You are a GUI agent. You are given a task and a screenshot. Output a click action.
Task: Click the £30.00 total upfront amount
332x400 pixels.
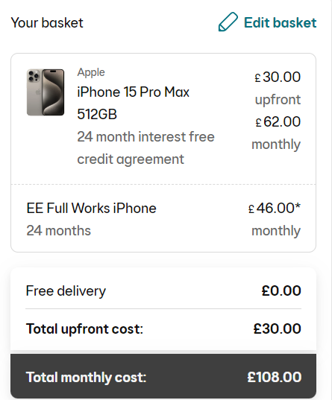pyautogui.click(x=277, y=328)
